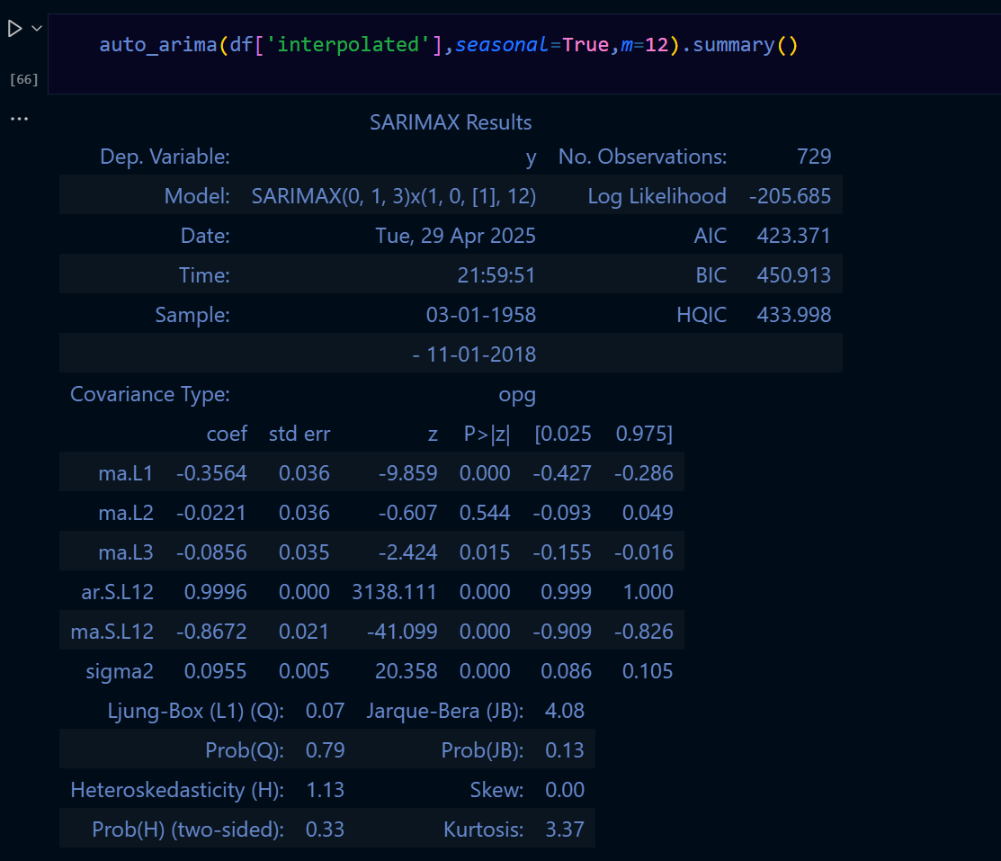
Task: Select ma.L3 row label
Action: pyautogui.click(x=126, y=552)
